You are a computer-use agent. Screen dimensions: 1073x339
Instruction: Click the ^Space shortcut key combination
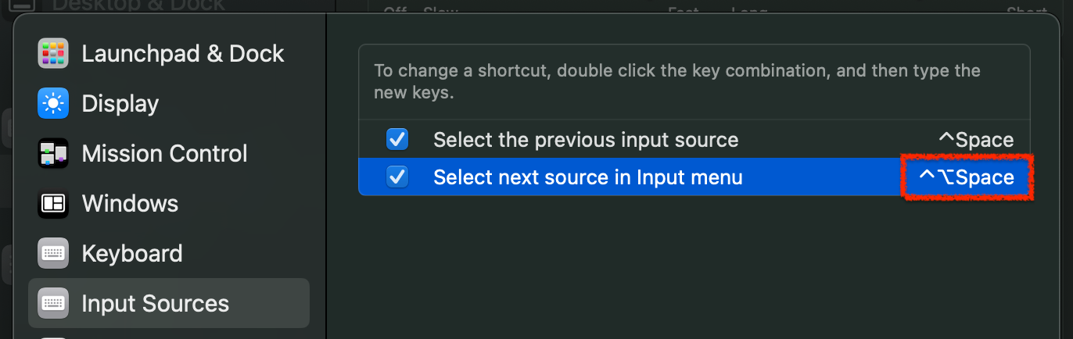coord(976,140)
